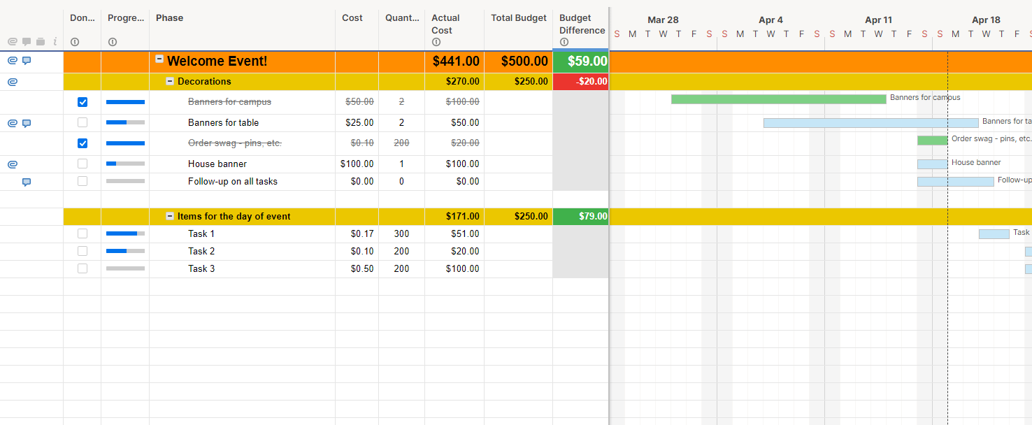Image resolution: width=1032 pixels, height=425 pixels.
Task: Open comments on the Welcome Event row
Action: [x=27, y=61]
